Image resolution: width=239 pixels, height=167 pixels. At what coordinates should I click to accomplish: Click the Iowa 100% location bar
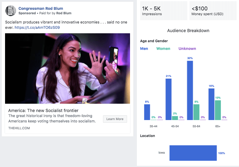pyautogui.click(x=193, y=153)
